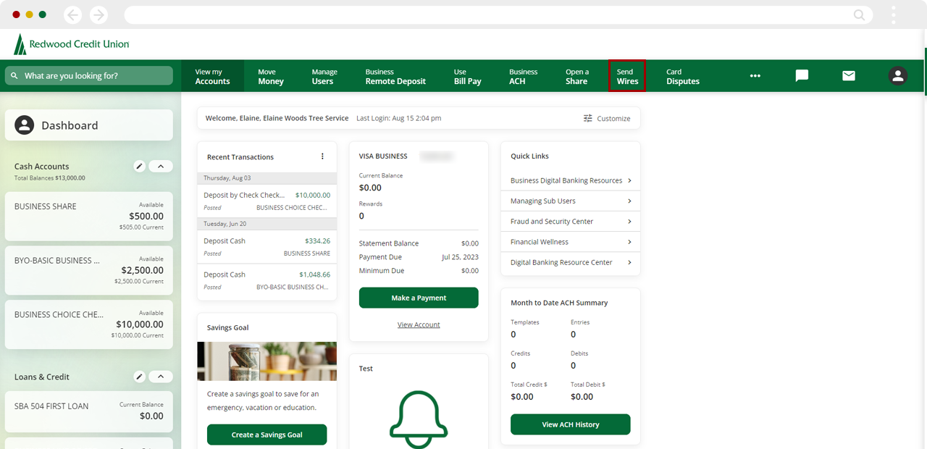Click the Recent Transactions heading

pos(240,157)
